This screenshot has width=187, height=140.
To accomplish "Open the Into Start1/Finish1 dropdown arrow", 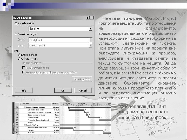I will pos(91,45).
